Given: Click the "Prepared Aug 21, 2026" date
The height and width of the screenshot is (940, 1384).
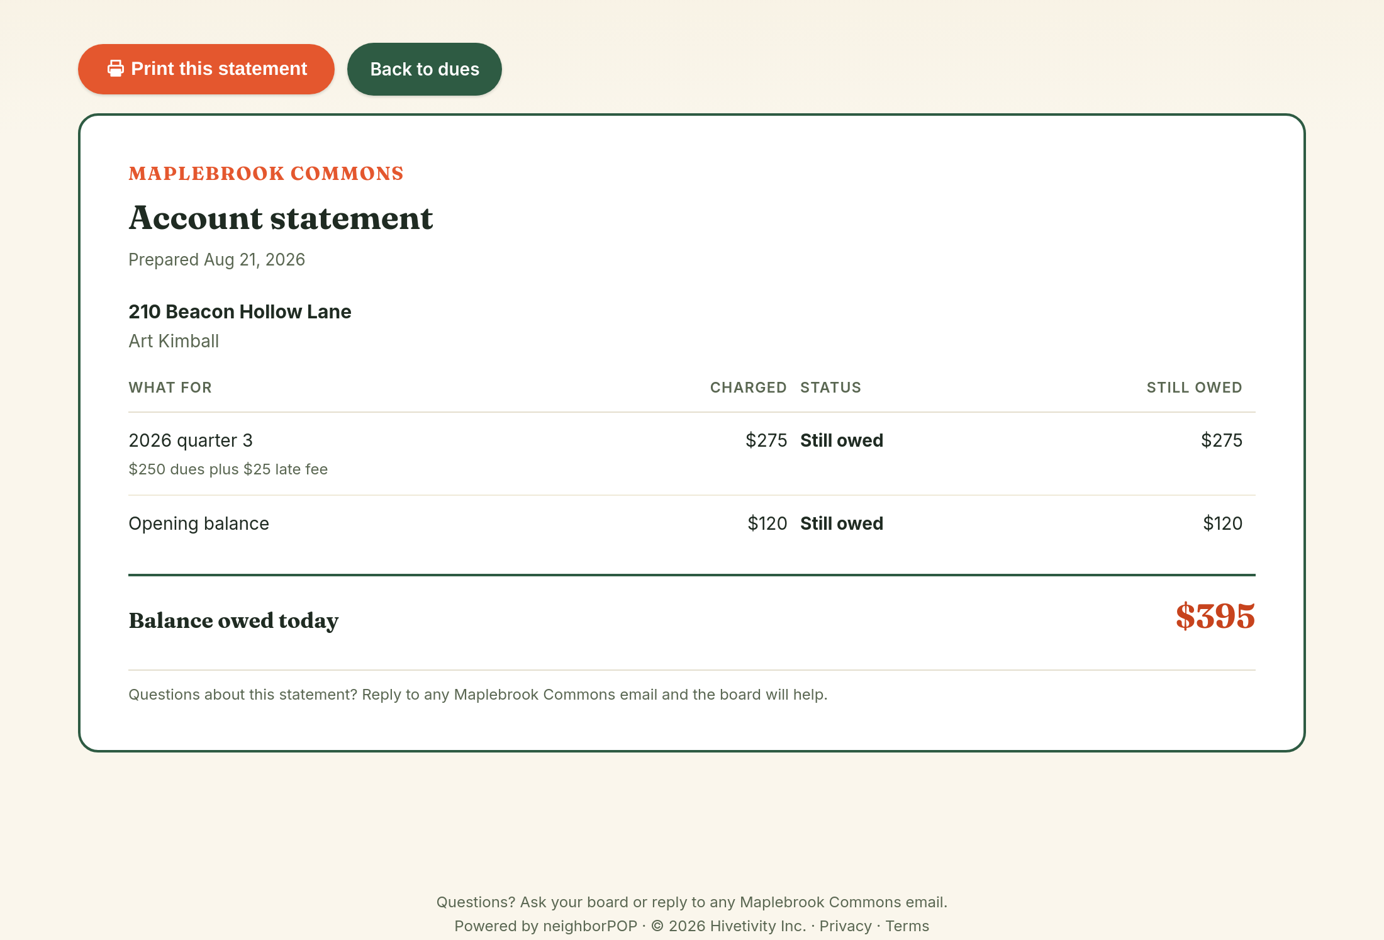Looking at the screenshot, I should tap(216, 260).
